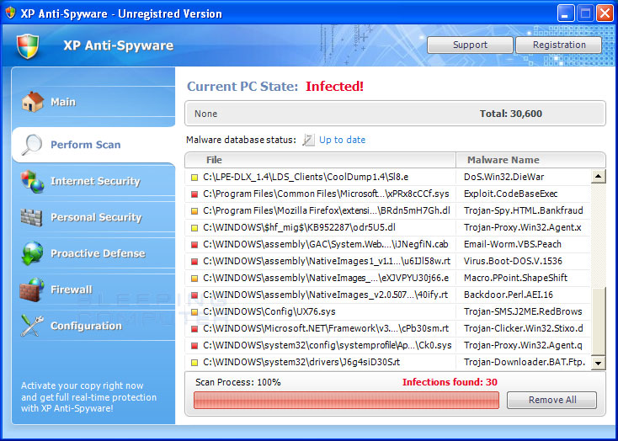Open Internet Security section
The height and width of the screenshot is (441, 618).
[x=95, y=181]
